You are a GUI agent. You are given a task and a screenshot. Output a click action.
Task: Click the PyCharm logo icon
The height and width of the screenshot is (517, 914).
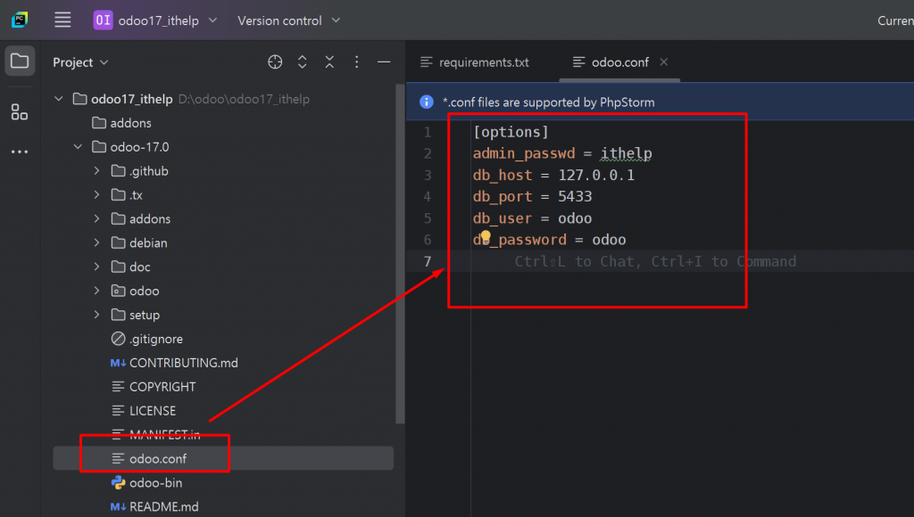(20, 21)
